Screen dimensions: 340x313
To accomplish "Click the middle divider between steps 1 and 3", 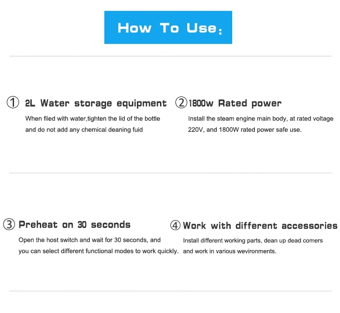I will click(x=170, y=173).
